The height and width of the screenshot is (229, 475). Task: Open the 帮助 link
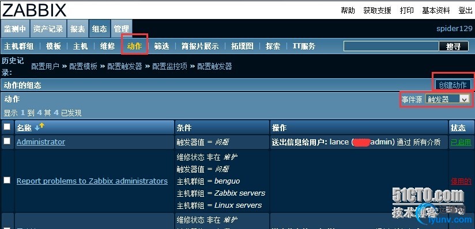click(348, 10)
